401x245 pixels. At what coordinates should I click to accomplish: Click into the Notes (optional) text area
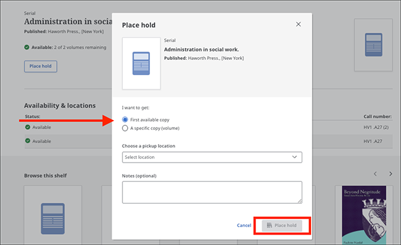point(212,192)
